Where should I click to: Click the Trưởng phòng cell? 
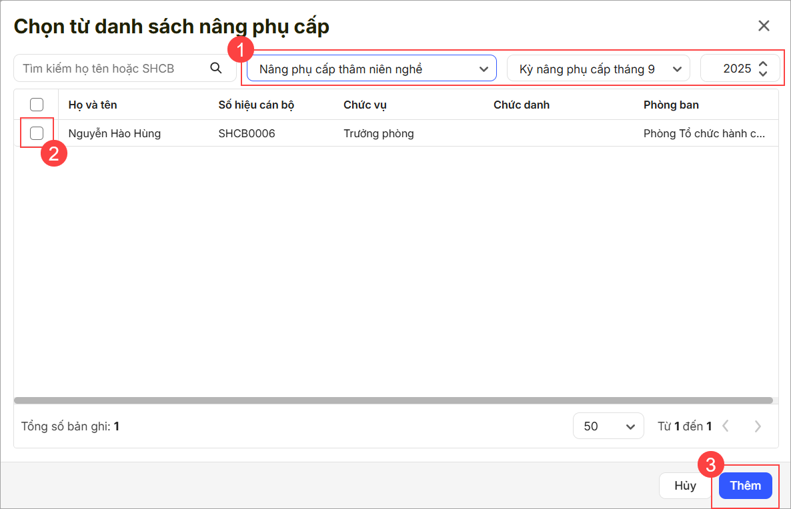click(379, 133)
